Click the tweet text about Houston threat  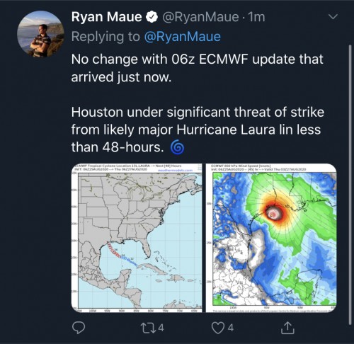[198, 130]
